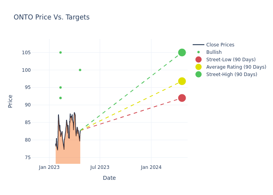The image size is (273, 195).
Task: Click the Date axis title
Action: pyautogui.click(x=109, y=178)
